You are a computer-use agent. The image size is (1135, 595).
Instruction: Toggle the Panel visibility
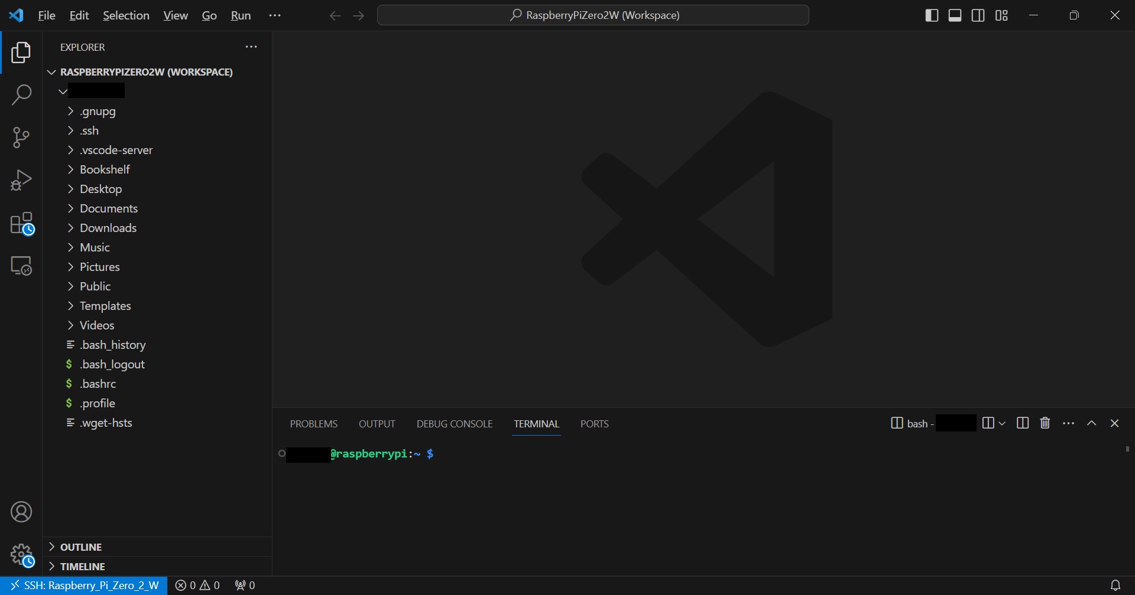955,15
